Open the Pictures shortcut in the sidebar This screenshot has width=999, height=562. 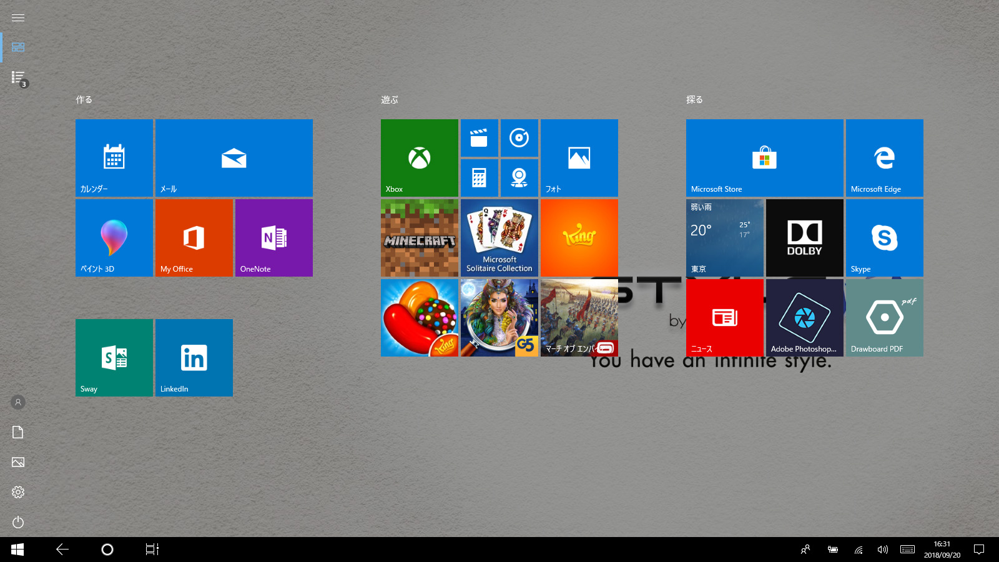click(18, 462)
